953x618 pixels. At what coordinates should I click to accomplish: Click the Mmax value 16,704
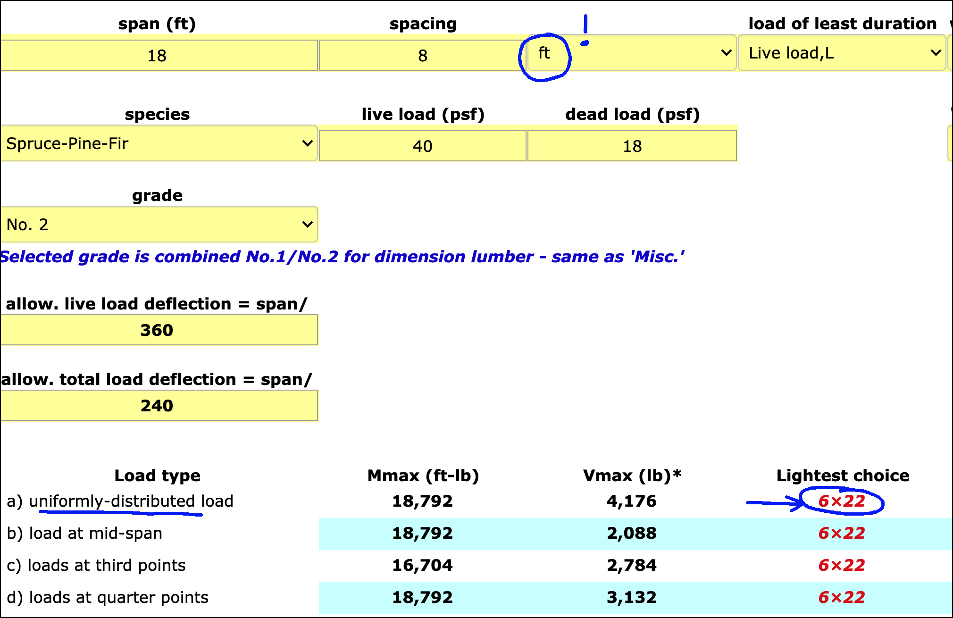click(422, 565)
